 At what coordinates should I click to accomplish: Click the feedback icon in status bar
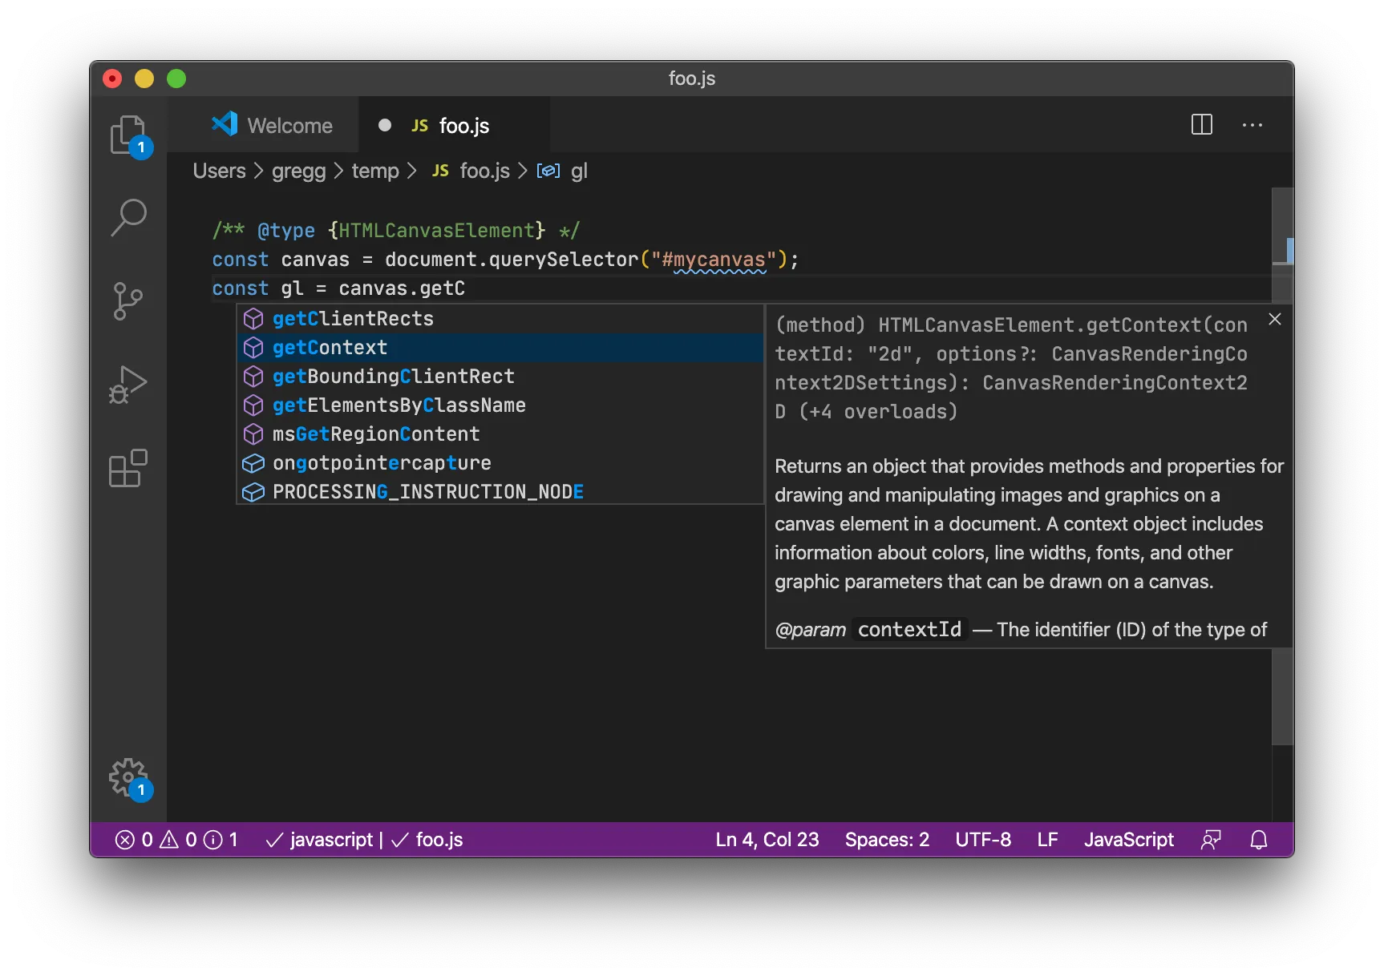point(1211,840)
